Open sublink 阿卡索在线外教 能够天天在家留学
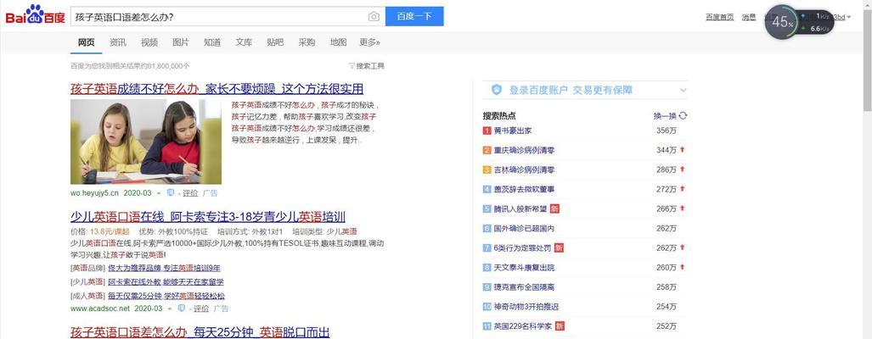This screenshot has height=339, width=872. click(x=166, y=282)
